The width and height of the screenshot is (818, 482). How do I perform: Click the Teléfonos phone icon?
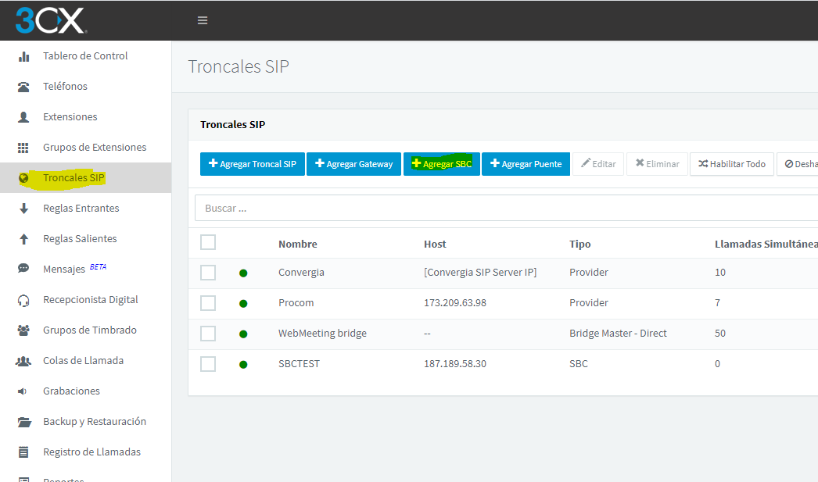[23, 87]
